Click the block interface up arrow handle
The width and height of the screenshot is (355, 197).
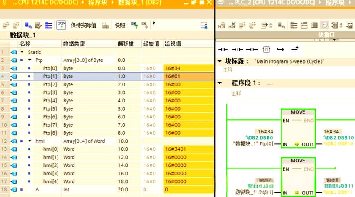(319, 40)
